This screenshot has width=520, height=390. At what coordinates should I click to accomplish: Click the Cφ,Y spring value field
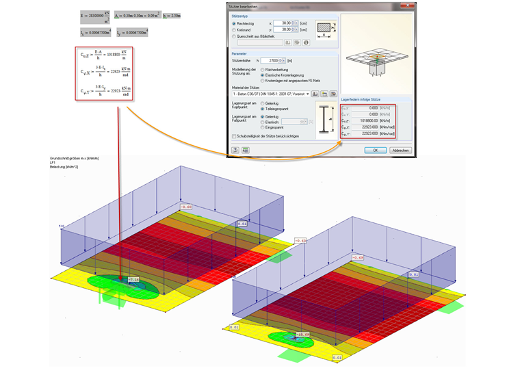(365, 133)
